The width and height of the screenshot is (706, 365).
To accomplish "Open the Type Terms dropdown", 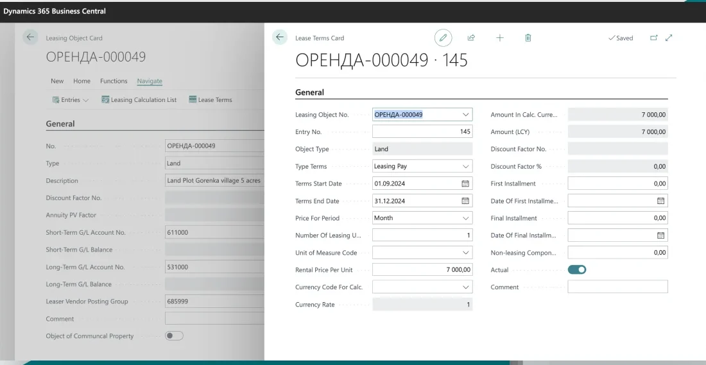I will tap(465, 166).
